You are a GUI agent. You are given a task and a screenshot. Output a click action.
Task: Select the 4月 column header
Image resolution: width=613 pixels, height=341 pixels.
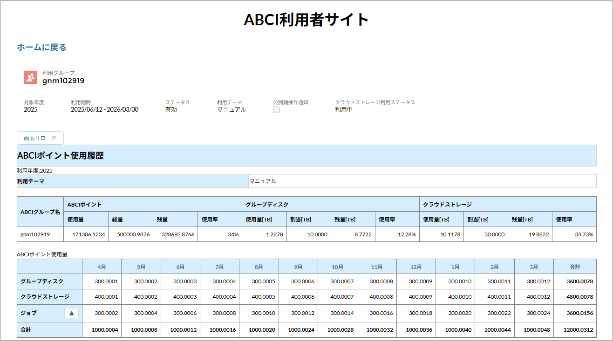click(102, 267)
